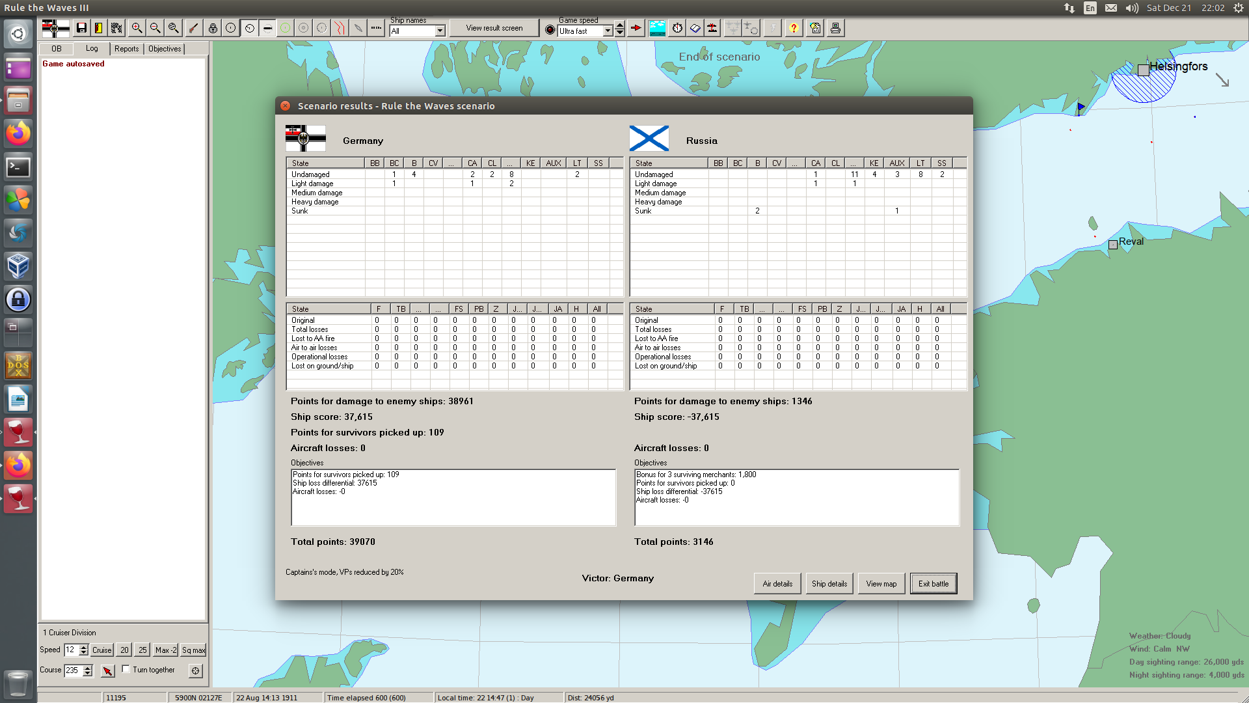Toggle the clock-dial toolbar button
The image size is (1249, 703).
pos(249,28)
